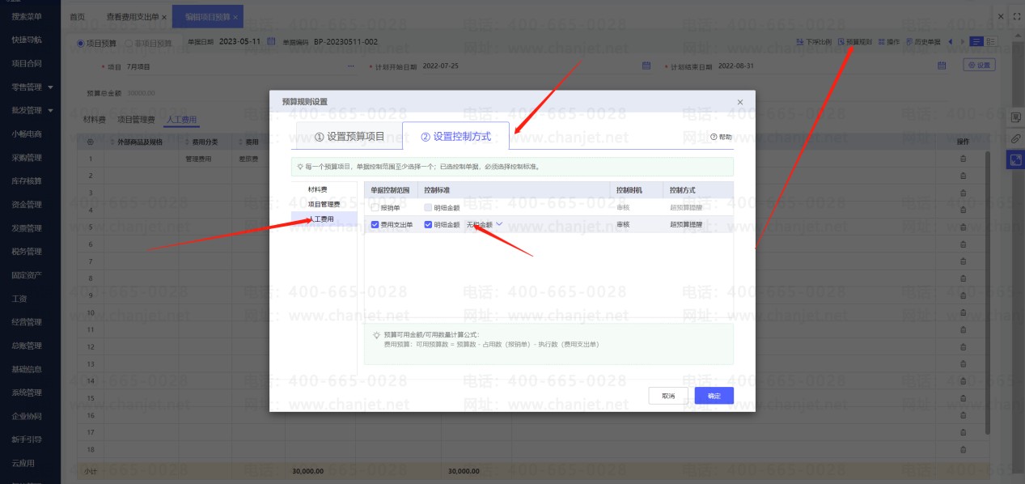The height and width of the screenshot is (484, 1025).
Task: Switch to 设置预算项目 step tab
Action: 349,137
